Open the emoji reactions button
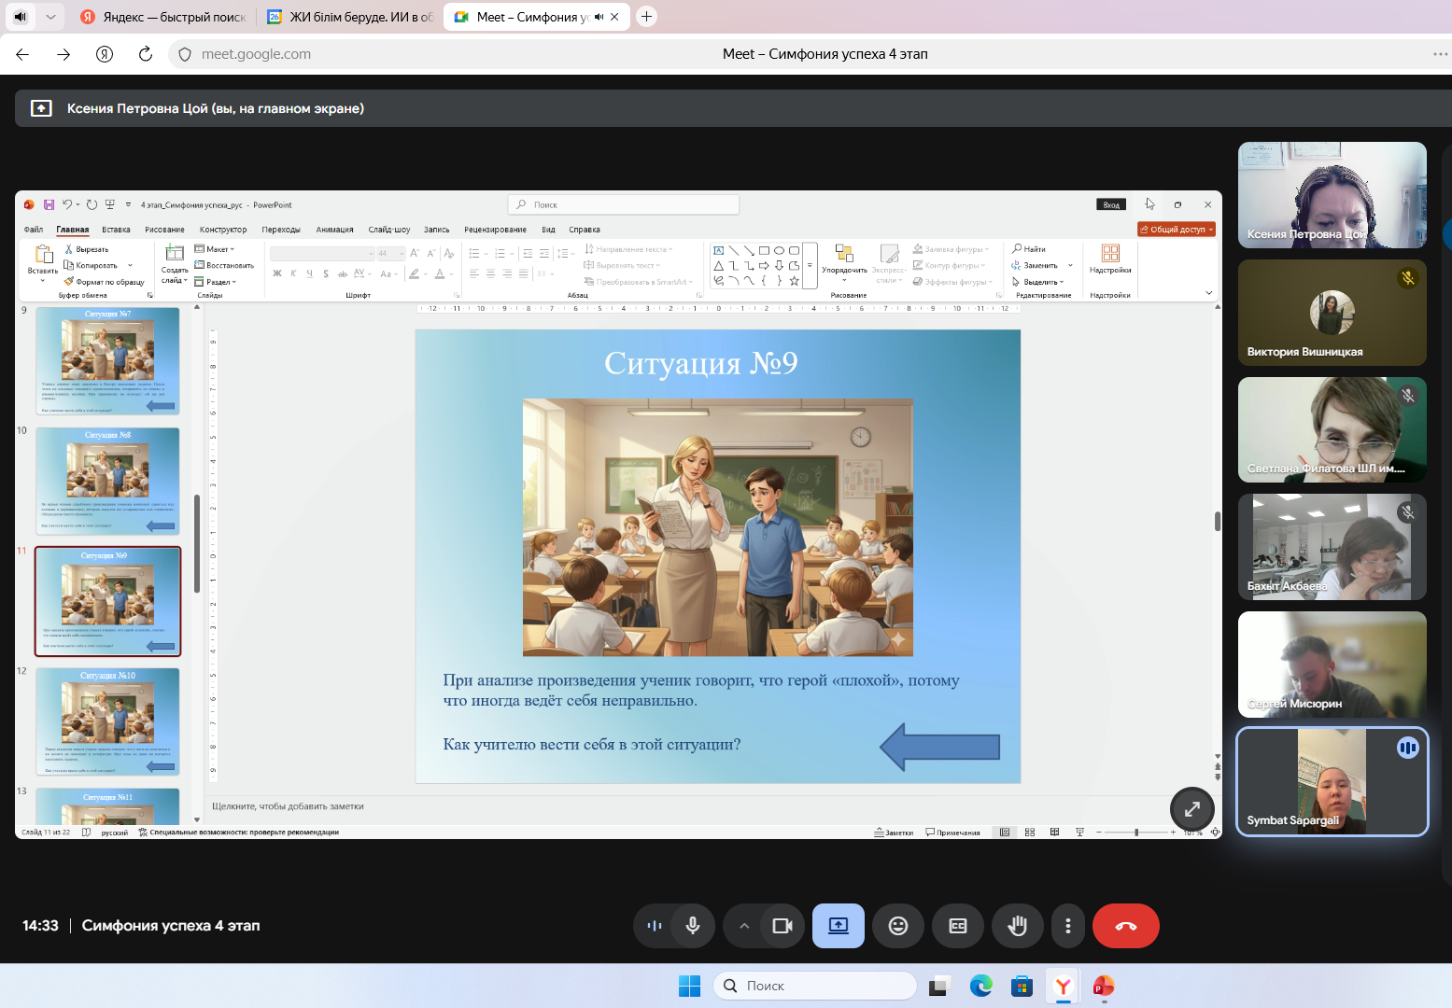 tap(897, 926)
